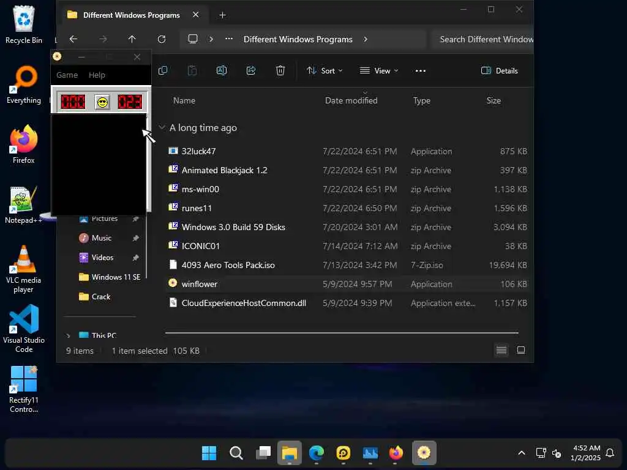Open VLC media player desktop shortcut
Viewport: 627px width, 470px height.
tap(24, 269)
